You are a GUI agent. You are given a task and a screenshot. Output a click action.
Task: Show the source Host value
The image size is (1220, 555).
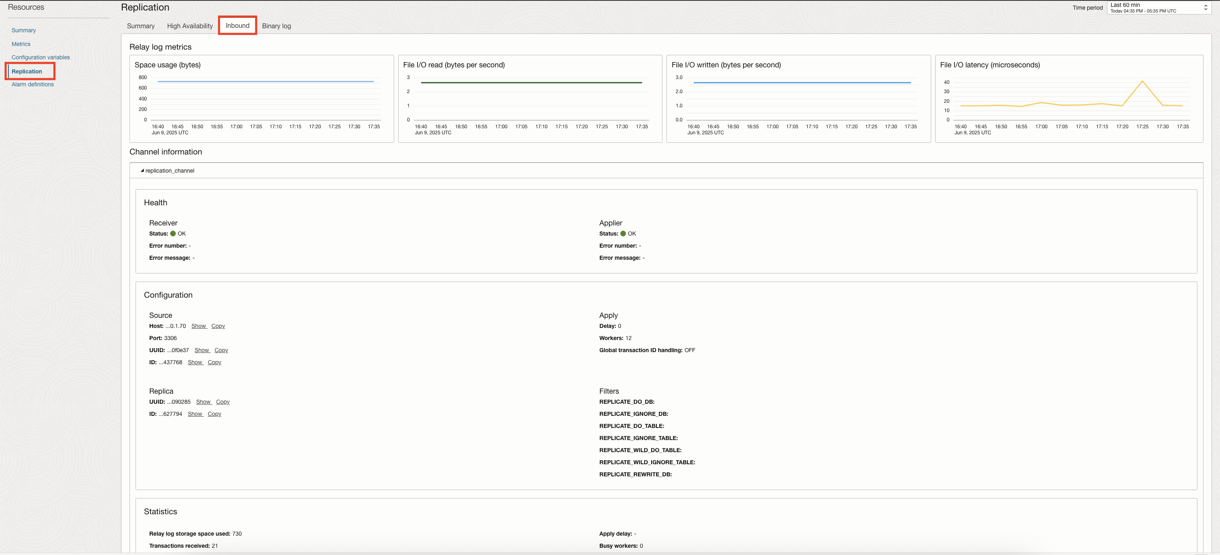(199, 326)
